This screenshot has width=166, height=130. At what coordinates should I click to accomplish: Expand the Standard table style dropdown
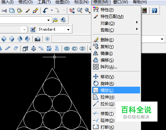(x=68, y=30)
